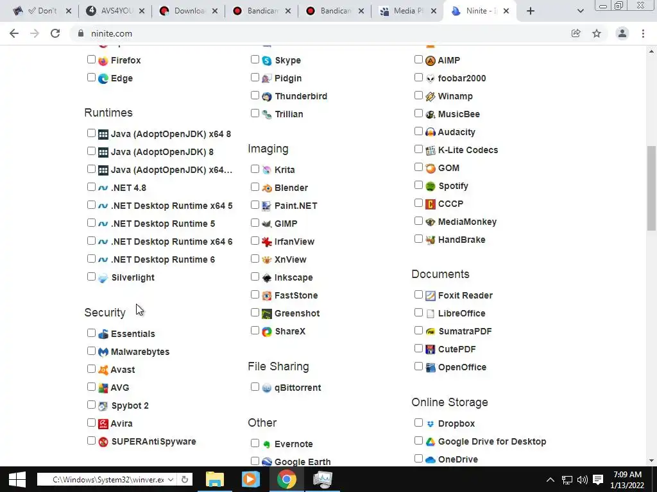
Task: Click the Thunderbird icon
Action: point(267,97)
